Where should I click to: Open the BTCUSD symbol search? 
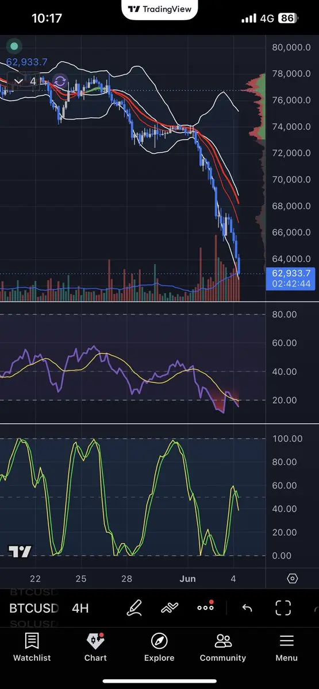pos(34,608)
